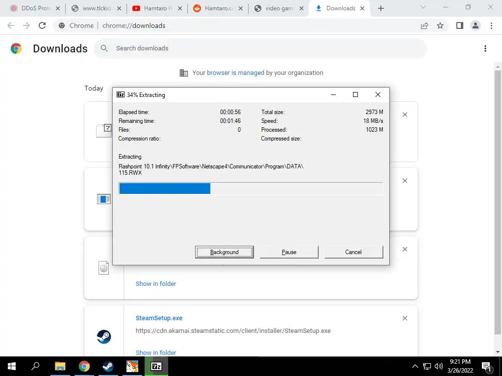Open File Explorer from taskbar
The width and height of the screenshot is (502, 376).
60,366
